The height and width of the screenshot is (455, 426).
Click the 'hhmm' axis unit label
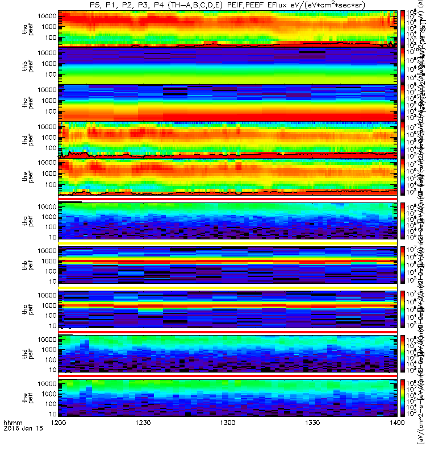point(13,423)
